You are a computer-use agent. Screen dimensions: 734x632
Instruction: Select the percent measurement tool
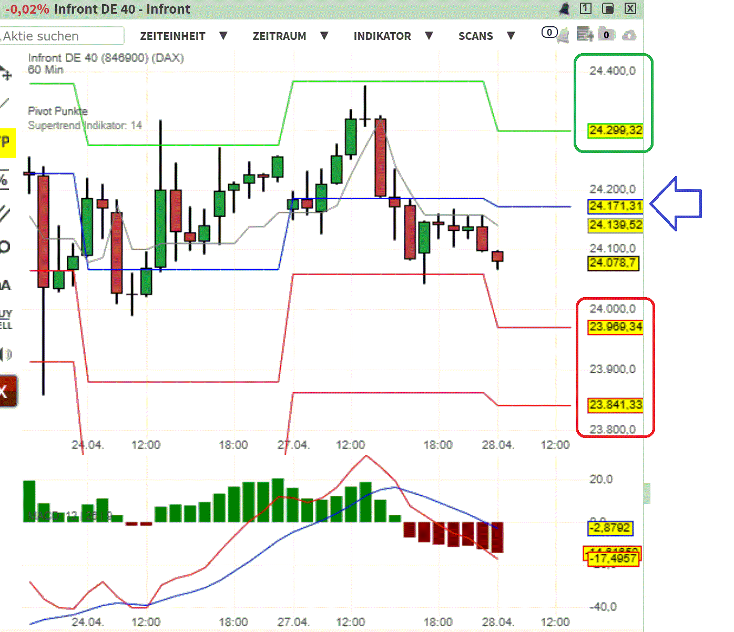tap(4, 180)
